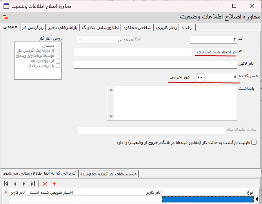This screenshot has width=262, height=204.
Task: Delete record with red X icon
Action: [x=45, y=184]
